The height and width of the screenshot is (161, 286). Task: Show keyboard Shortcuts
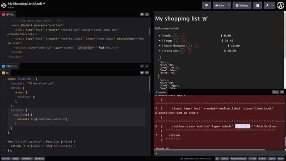(x=39, y=159)
